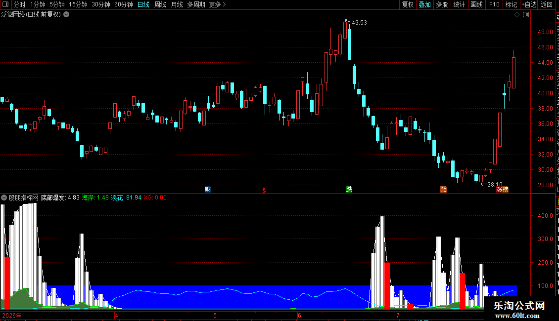Image resolution: width=559 pixels, height=321 pixels.
Task: Activate the 画线 drawing tools
Action: coord(476,4)
